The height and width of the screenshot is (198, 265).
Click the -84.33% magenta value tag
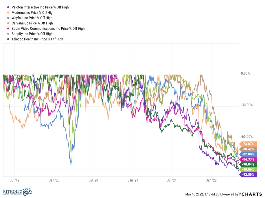248,159
